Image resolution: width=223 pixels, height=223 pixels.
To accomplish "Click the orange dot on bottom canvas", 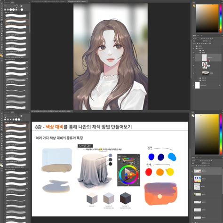I will (x=160, y=172).
